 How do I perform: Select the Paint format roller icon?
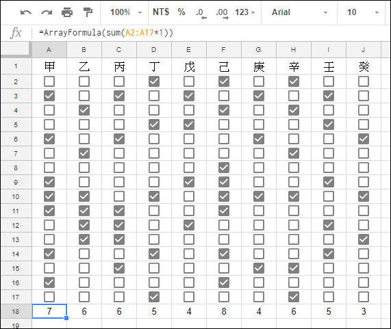[x=88, y=12]
